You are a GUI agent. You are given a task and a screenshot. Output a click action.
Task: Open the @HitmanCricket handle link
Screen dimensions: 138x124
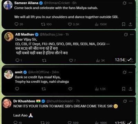tap(57, 3)
